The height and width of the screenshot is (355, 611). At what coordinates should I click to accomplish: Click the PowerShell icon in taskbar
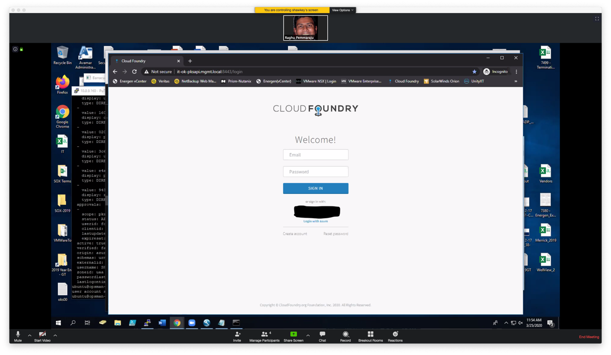[x=133, y=323]
